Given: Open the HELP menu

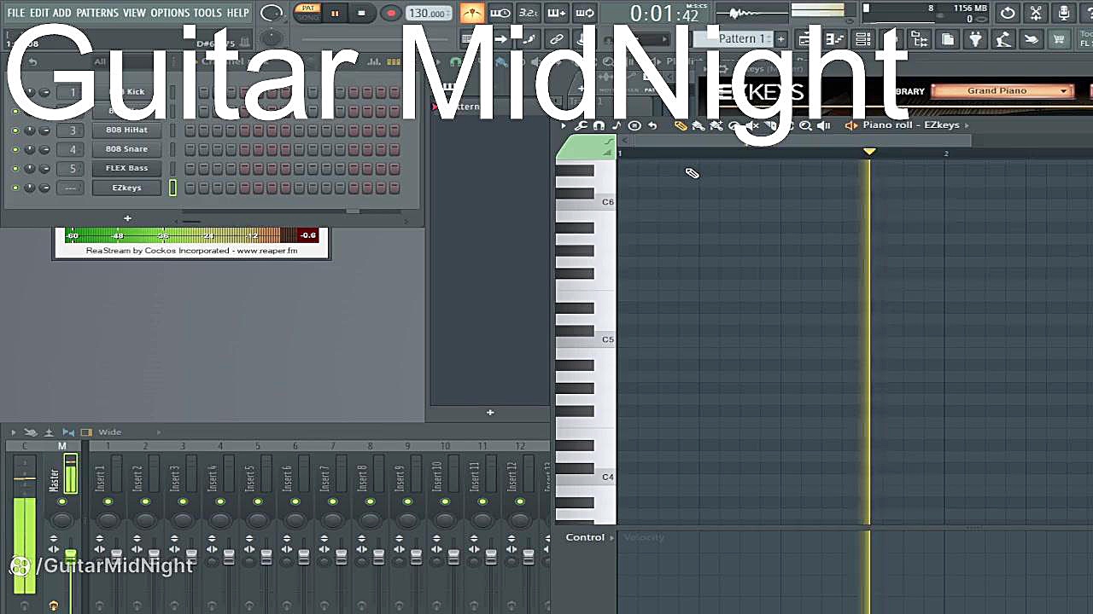Looking at the screenshot, I should pos(237,13).
